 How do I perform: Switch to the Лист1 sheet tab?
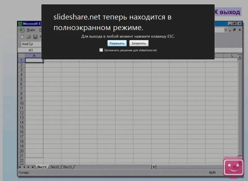point(42,167)
